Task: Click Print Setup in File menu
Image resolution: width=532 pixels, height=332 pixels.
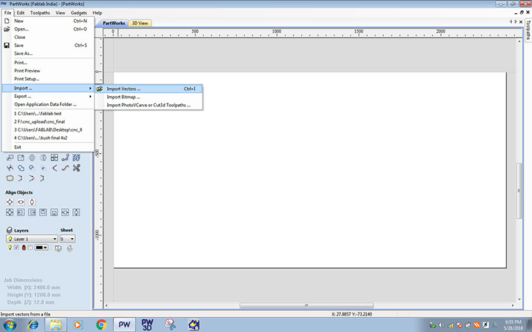Action: 48,78
